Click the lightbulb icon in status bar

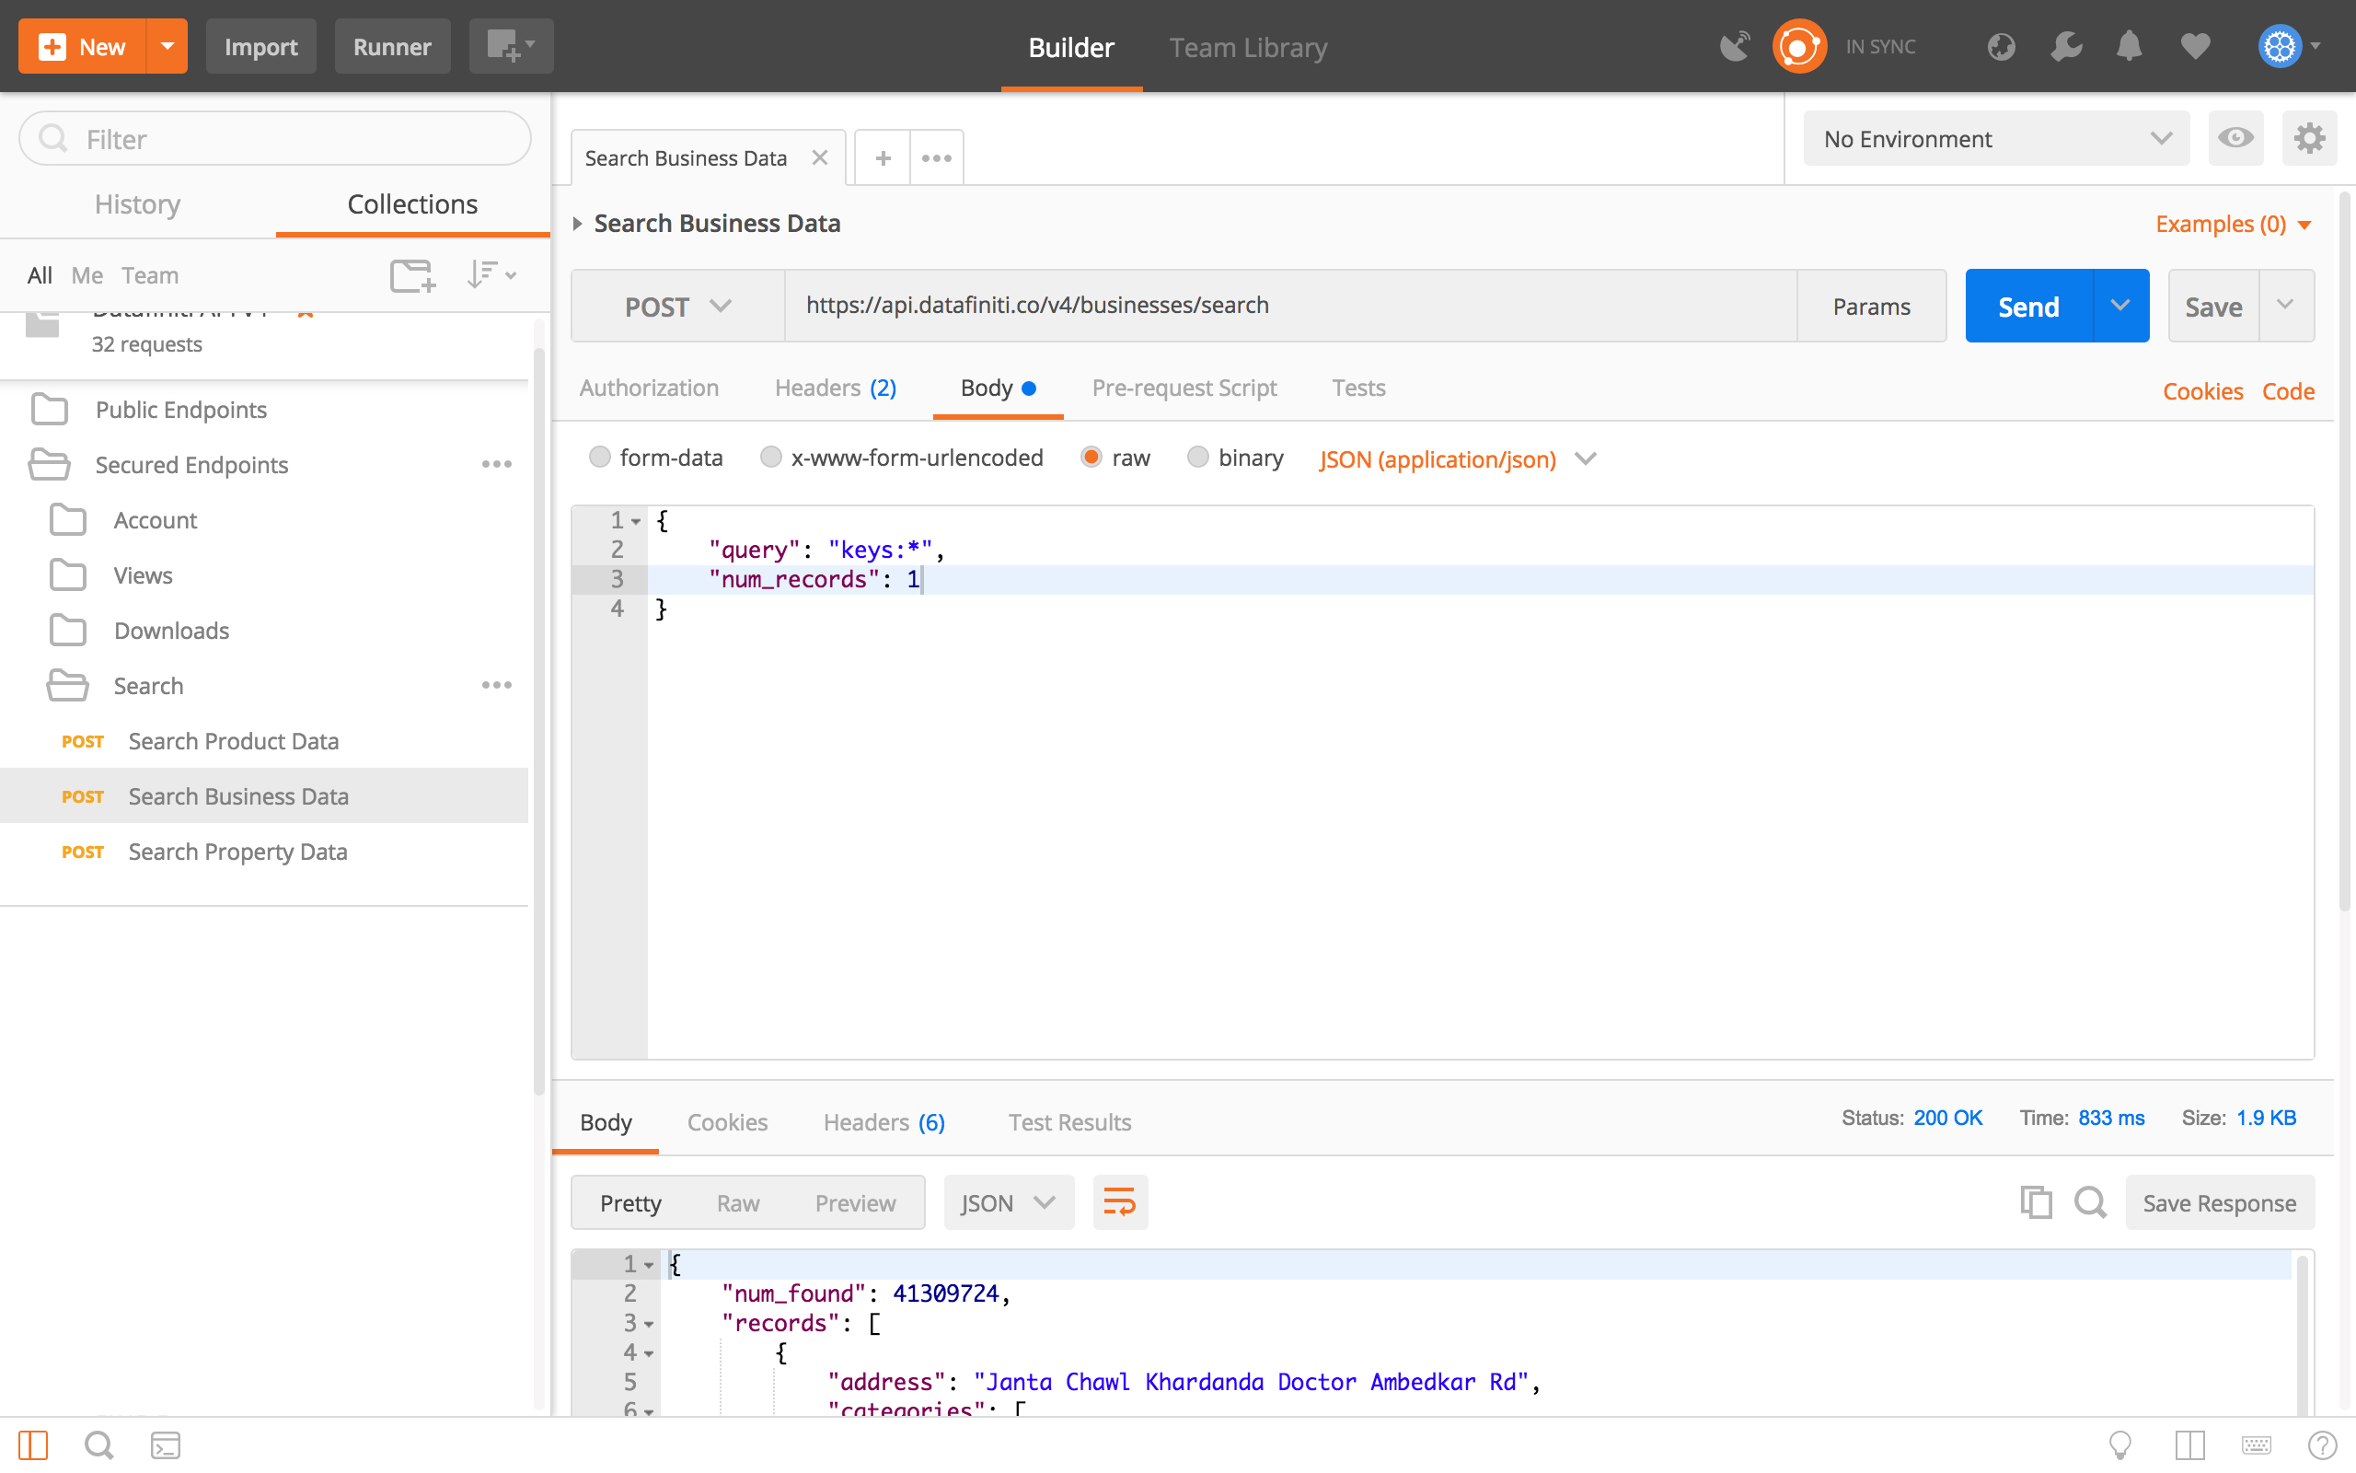coord(2119,1445)
